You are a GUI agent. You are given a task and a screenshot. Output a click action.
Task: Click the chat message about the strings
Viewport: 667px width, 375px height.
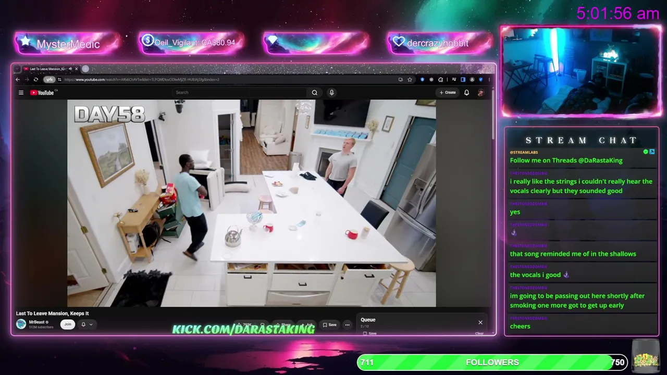[581, 186]
